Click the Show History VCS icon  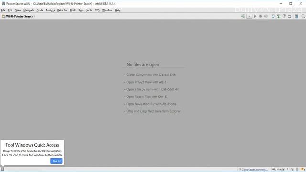tap(284, 16)
